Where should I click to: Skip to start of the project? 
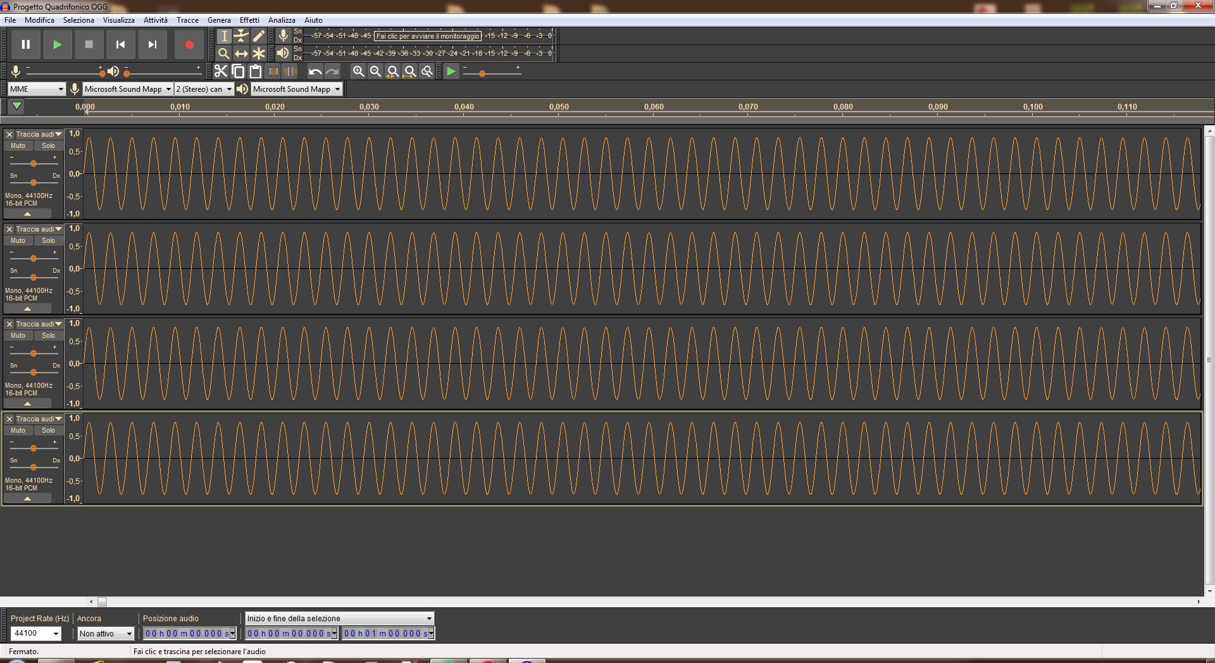tap(120, 44)
